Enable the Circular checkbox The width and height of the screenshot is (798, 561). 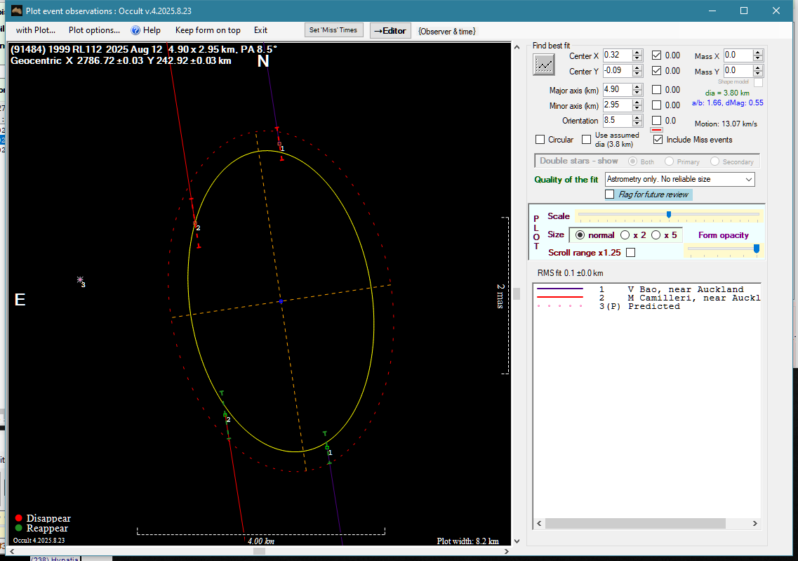[540, 140]
